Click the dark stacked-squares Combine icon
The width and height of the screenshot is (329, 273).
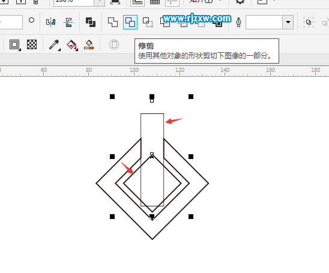(x=91, y=22)
